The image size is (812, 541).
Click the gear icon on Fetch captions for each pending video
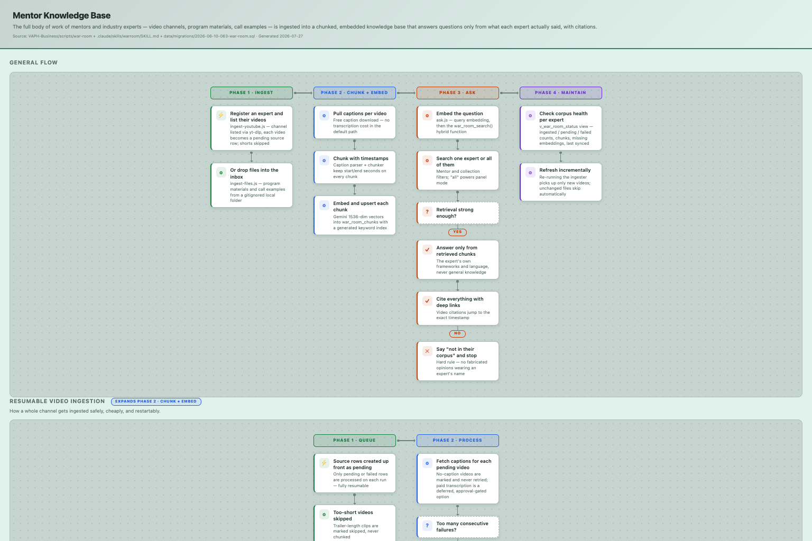click(427, 463)
